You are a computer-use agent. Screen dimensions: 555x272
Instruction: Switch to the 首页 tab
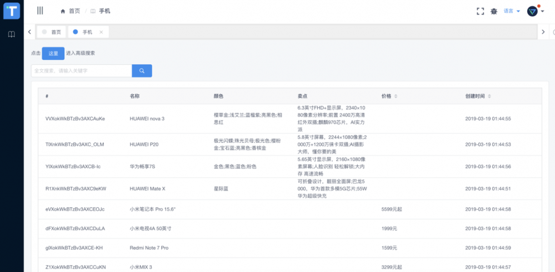(51, 32)
